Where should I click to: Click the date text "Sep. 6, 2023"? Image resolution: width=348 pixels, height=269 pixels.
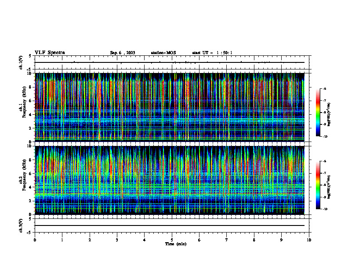[123, 53]
